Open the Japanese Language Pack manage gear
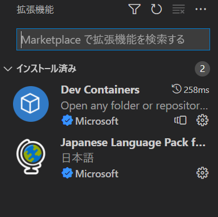 202,173
